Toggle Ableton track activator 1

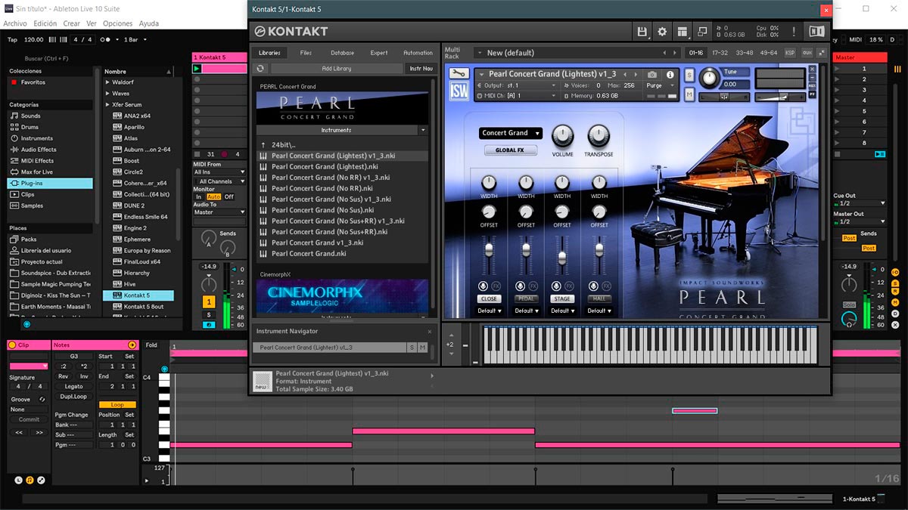click(209, 301)
